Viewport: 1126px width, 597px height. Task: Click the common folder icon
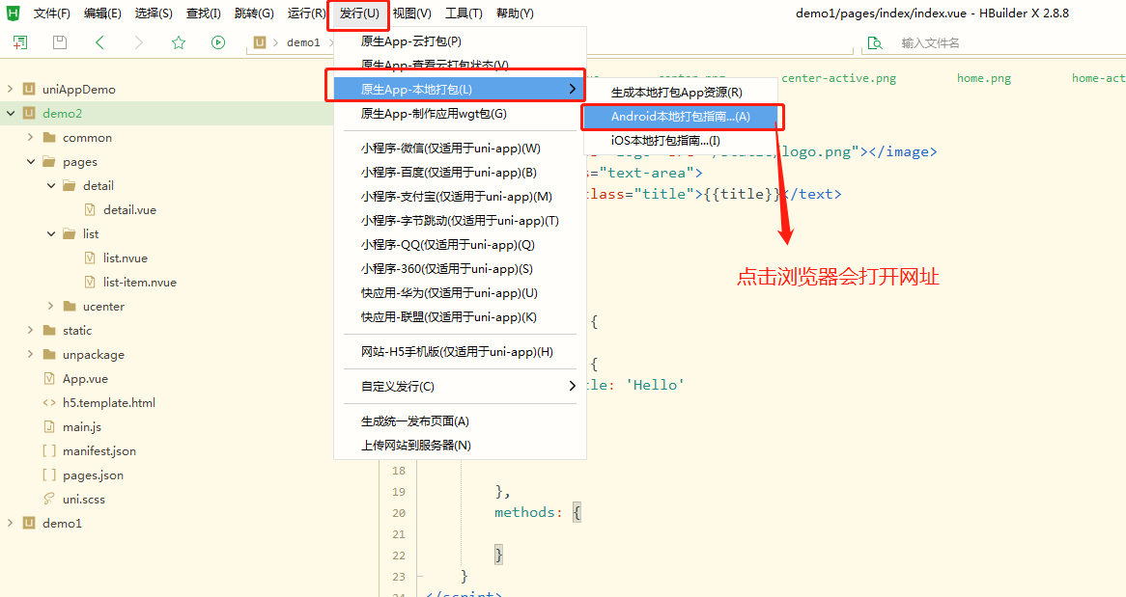(49, 137)
